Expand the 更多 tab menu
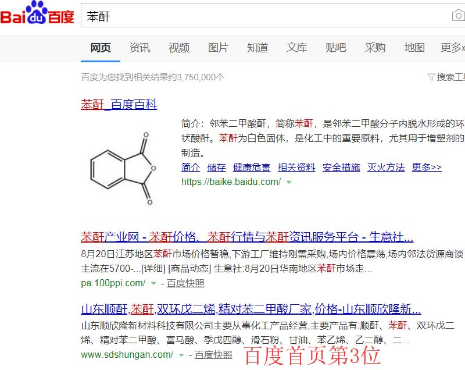This screenshot has height=370, width=465. click(x=453, y=48)
